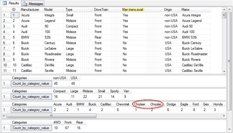Switch to the Messages tab

click(x=33, y=4)
